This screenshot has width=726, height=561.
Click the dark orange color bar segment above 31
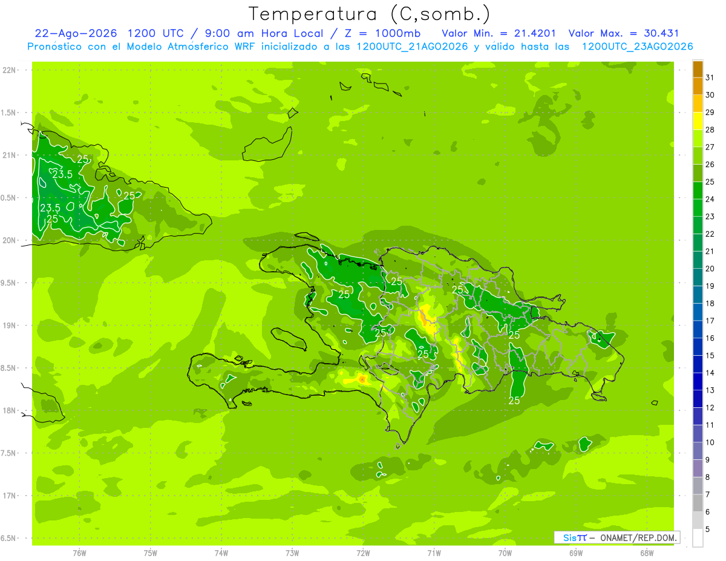[698, 69]
